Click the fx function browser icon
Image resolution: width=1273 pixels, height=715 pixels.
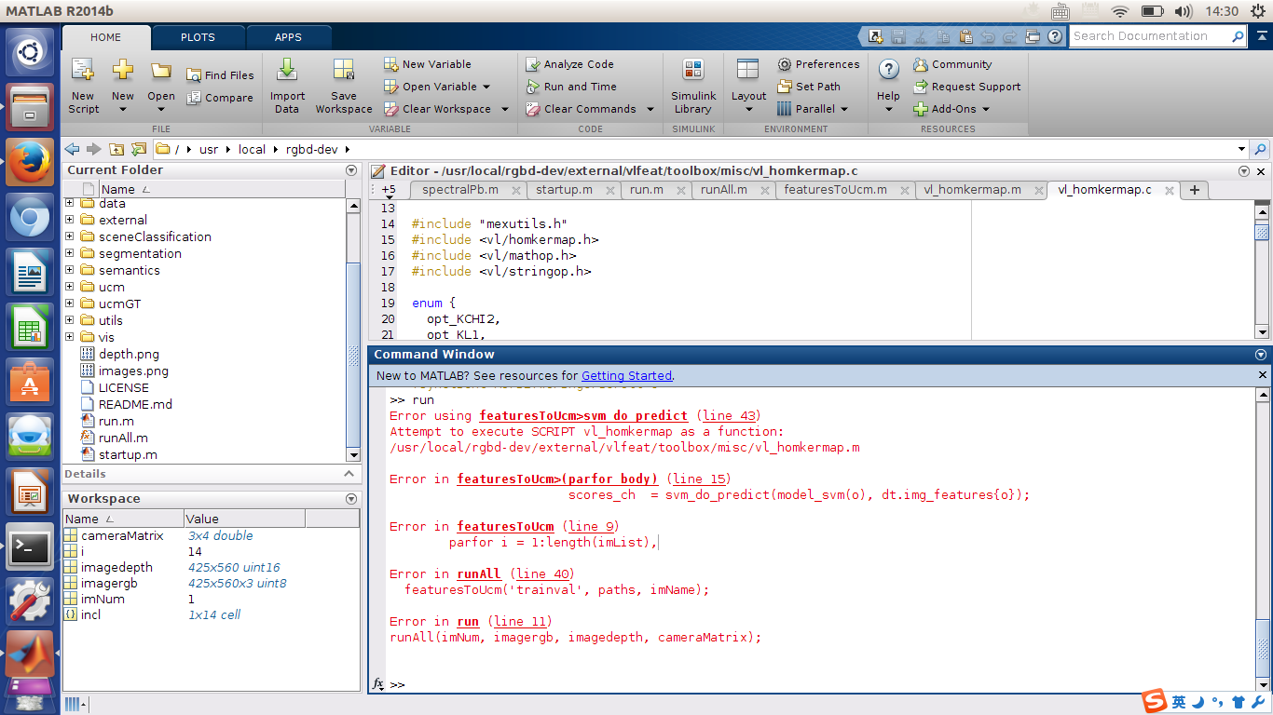click(378, 684)
